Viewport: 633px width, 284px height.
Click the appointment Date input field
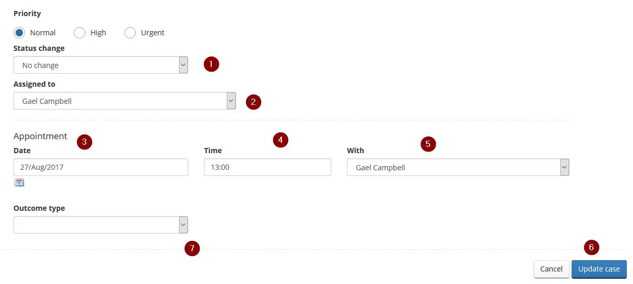pyautogui.click(x=100, y=168)
